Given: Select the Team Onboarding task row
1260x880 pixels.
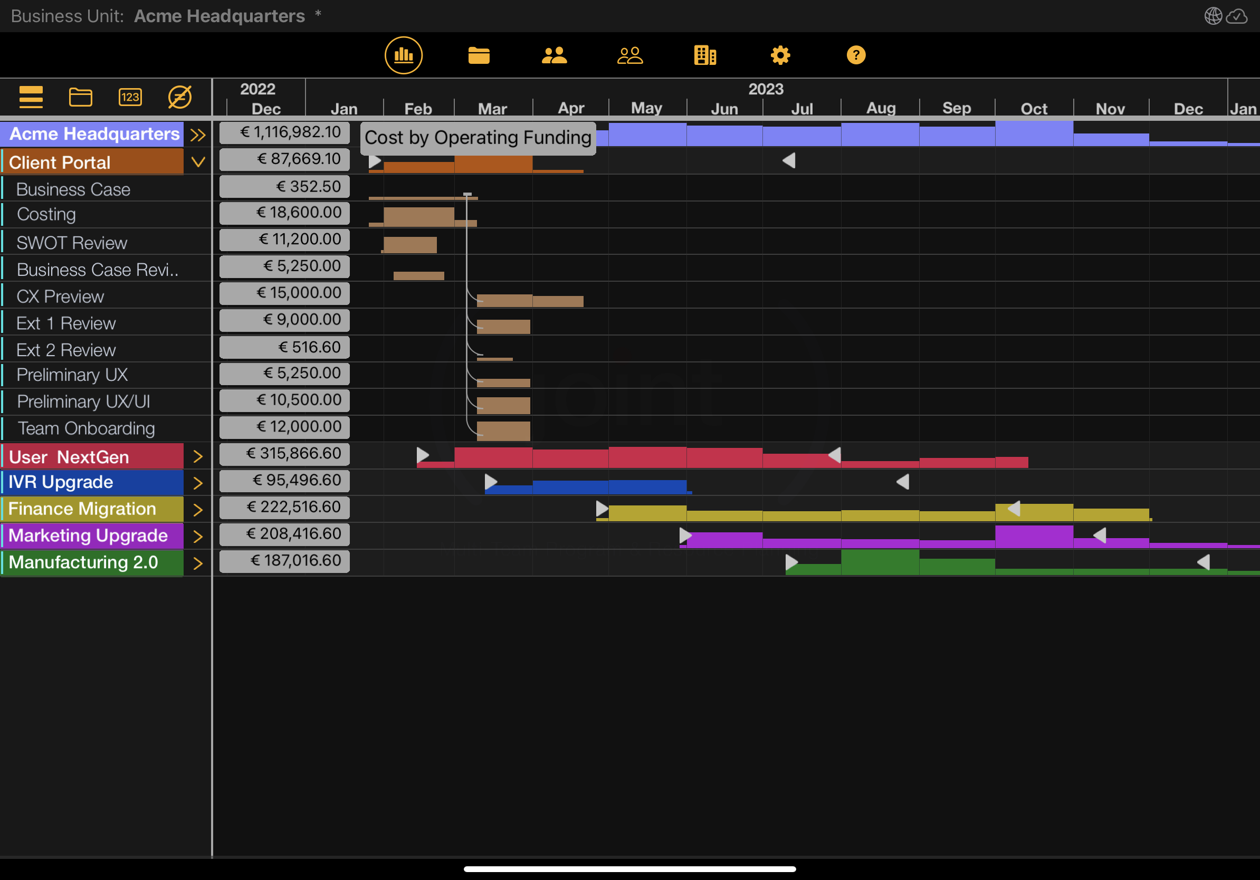Looking at the screenshot, I should [x=86, y=428].
